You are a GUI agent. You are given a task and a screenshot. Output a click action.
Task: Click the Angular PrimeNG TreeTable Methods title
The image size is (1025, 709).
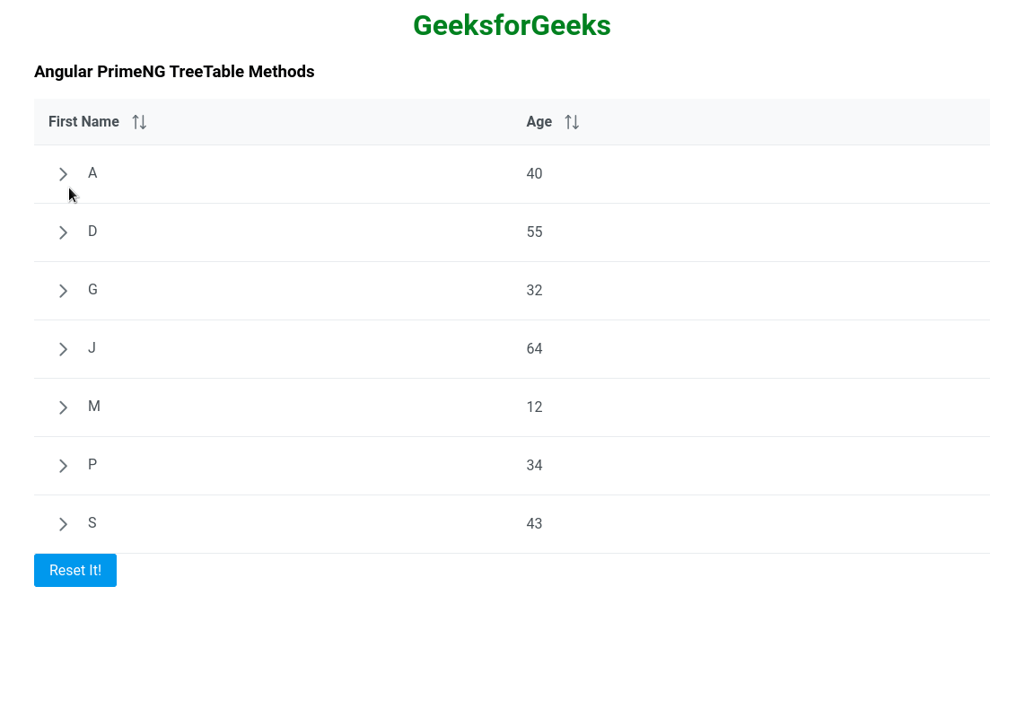pos(174,72)
